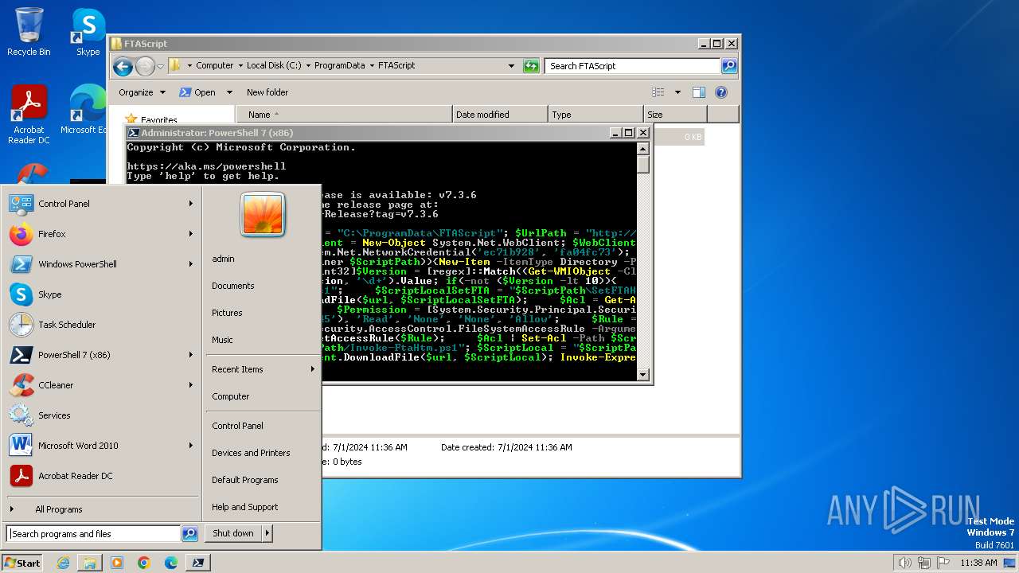The width and height of the screenshot is (1019, 573).
Task: Open Pictures from Start menu
Action: click(x=227, y=313)
